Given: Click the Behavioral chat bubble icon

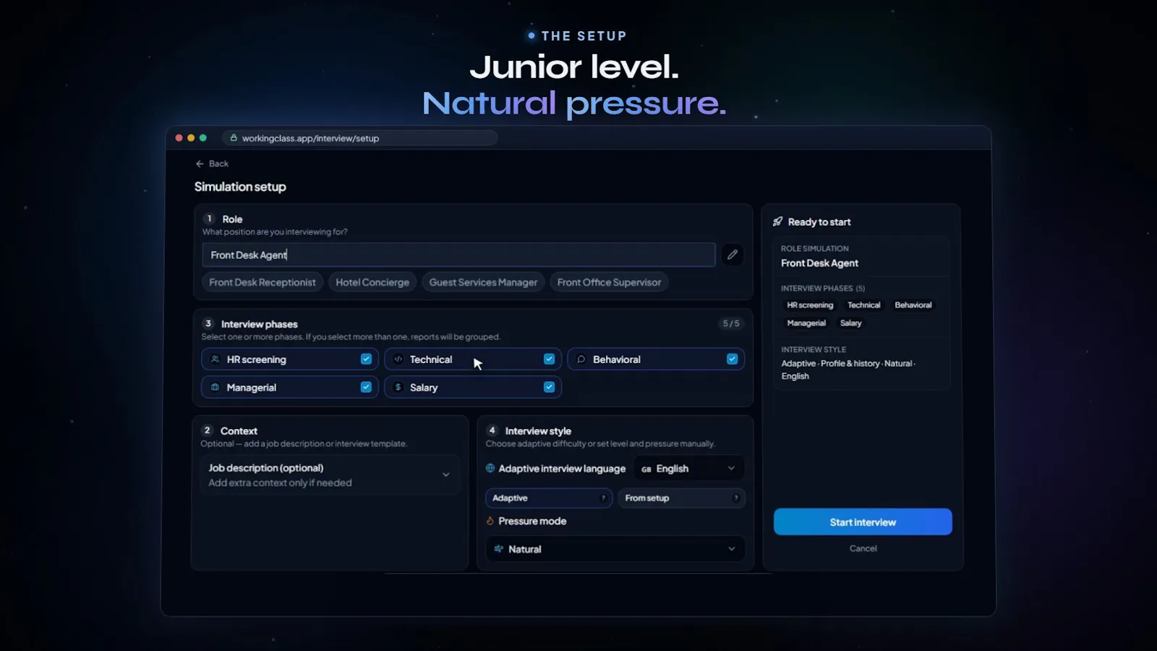Looking at the screenshot, I should (x=581, y=359).
